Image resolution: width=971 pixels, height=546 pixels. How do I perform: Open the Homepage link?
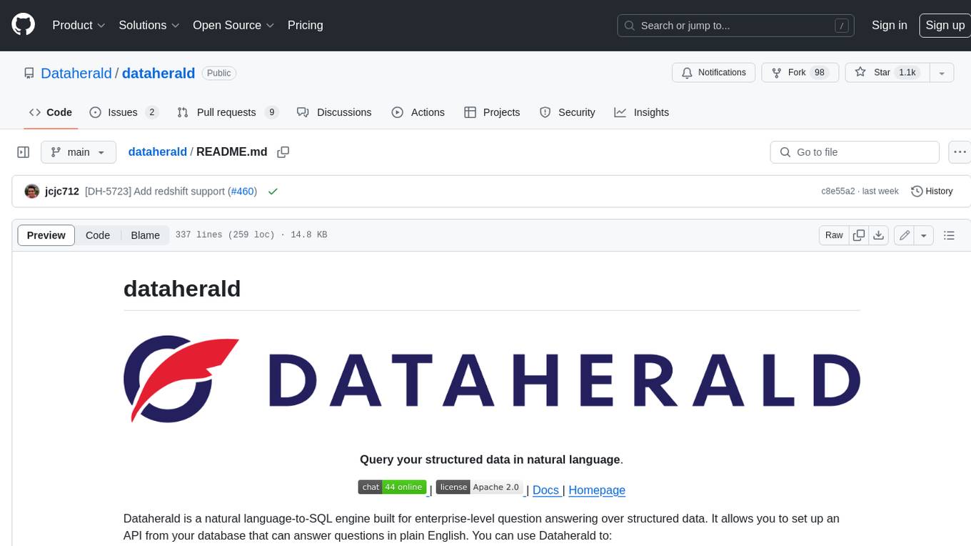pos(597,490)
